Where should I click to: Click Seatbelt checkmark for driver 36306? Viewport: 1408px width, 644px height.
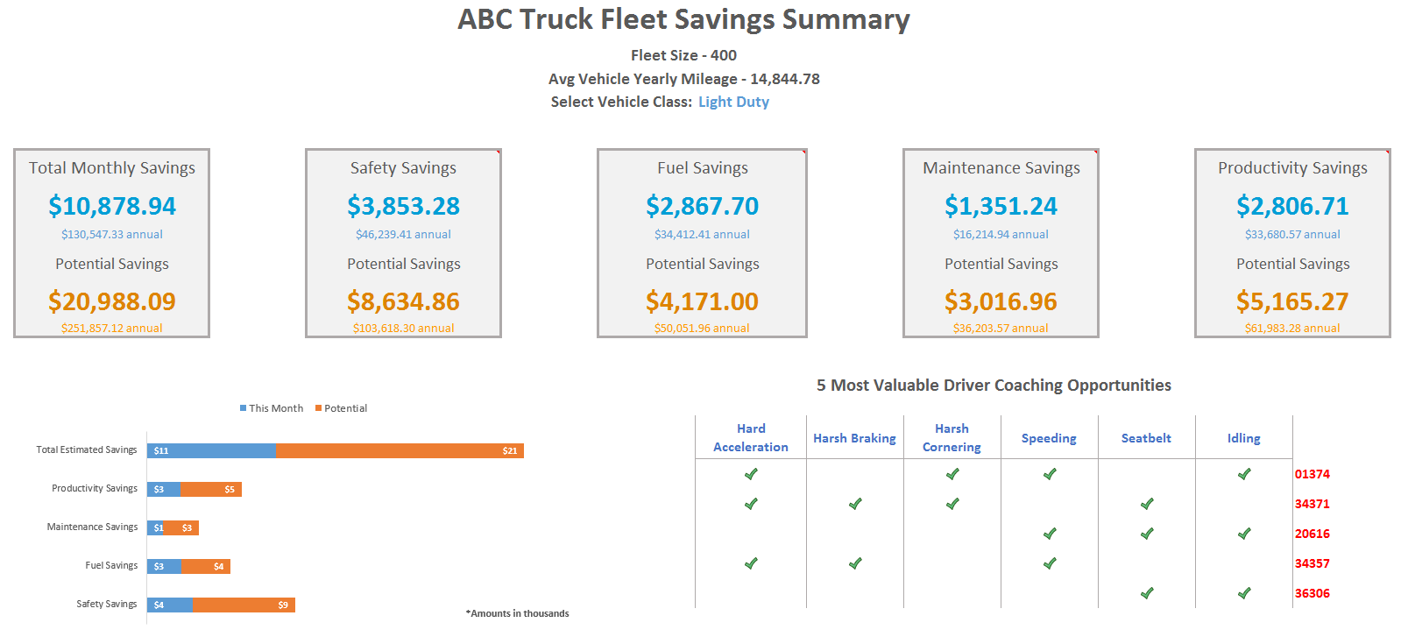point(1147,593)
